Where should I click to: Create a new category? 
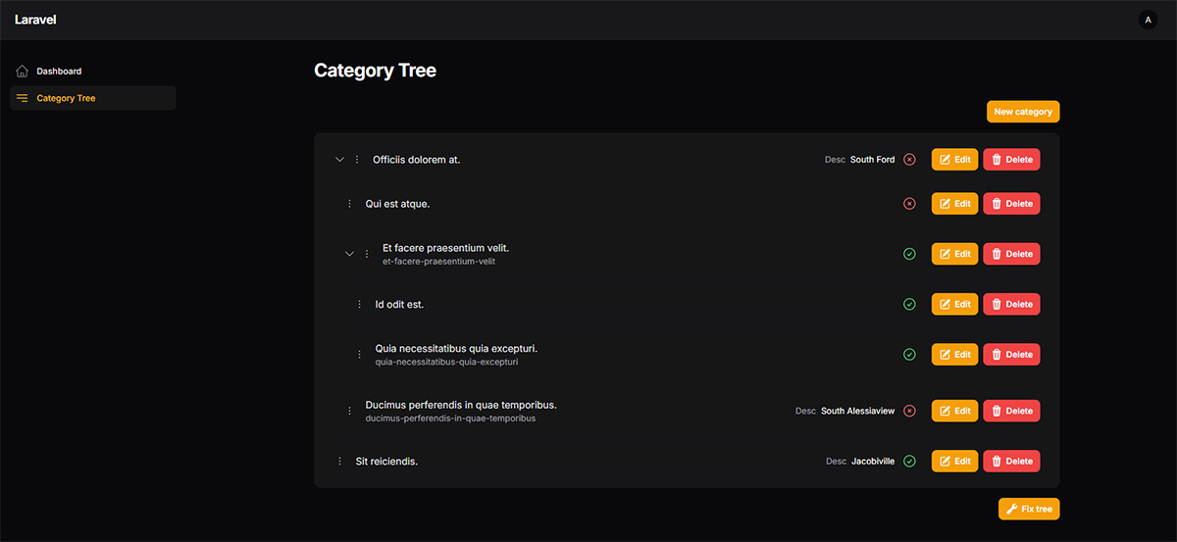[x=1022, y=112]
